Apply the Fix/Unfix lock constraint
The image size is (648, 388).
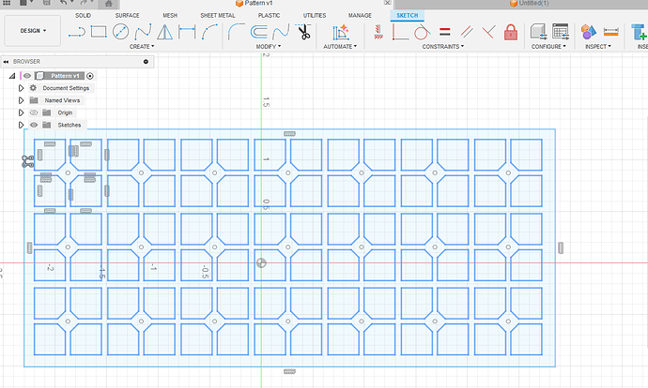pyautogui.click(x=511, y=32)
